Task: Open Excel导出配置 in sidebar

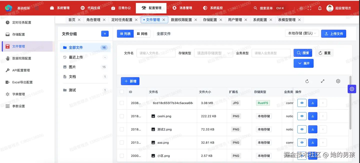Action: click(x=27, y=82)
